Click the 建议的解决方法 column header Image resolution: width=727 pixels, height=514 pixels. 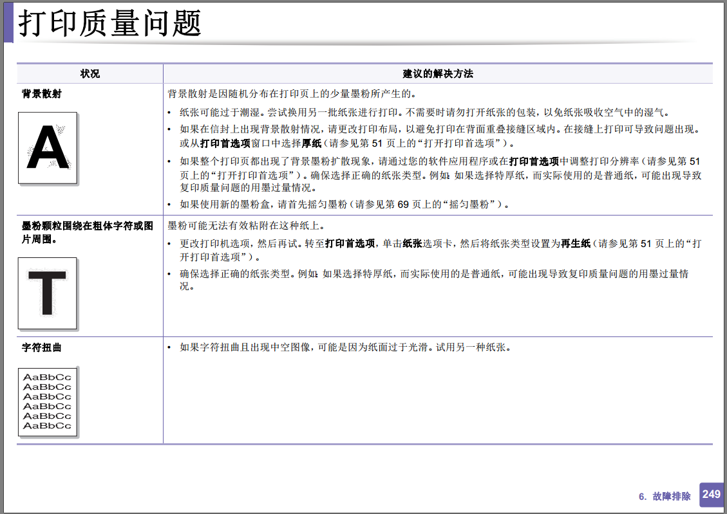(x=438, y=73)
